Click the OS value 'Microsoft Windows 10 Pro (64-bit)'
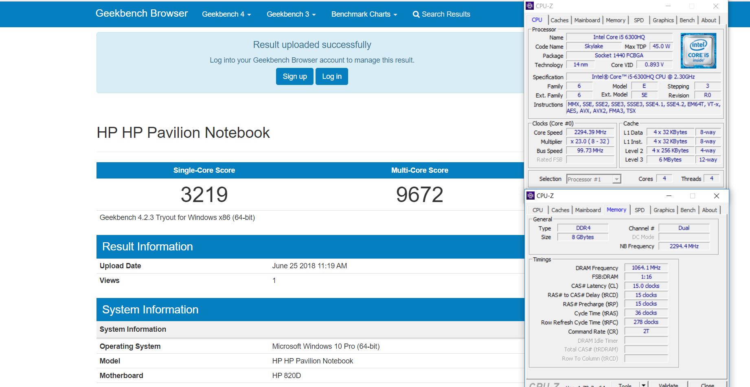Viewport: 750px width, 387px height. point(326,346)
